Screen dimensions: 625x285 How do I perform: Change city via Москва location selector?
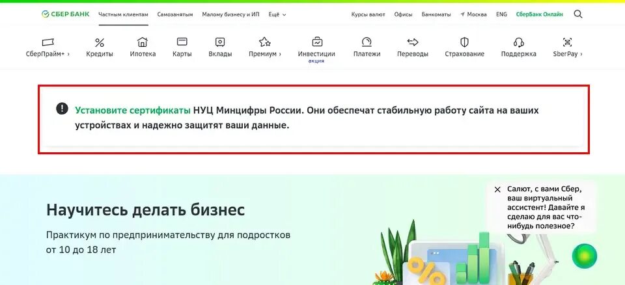pos(473,14)
